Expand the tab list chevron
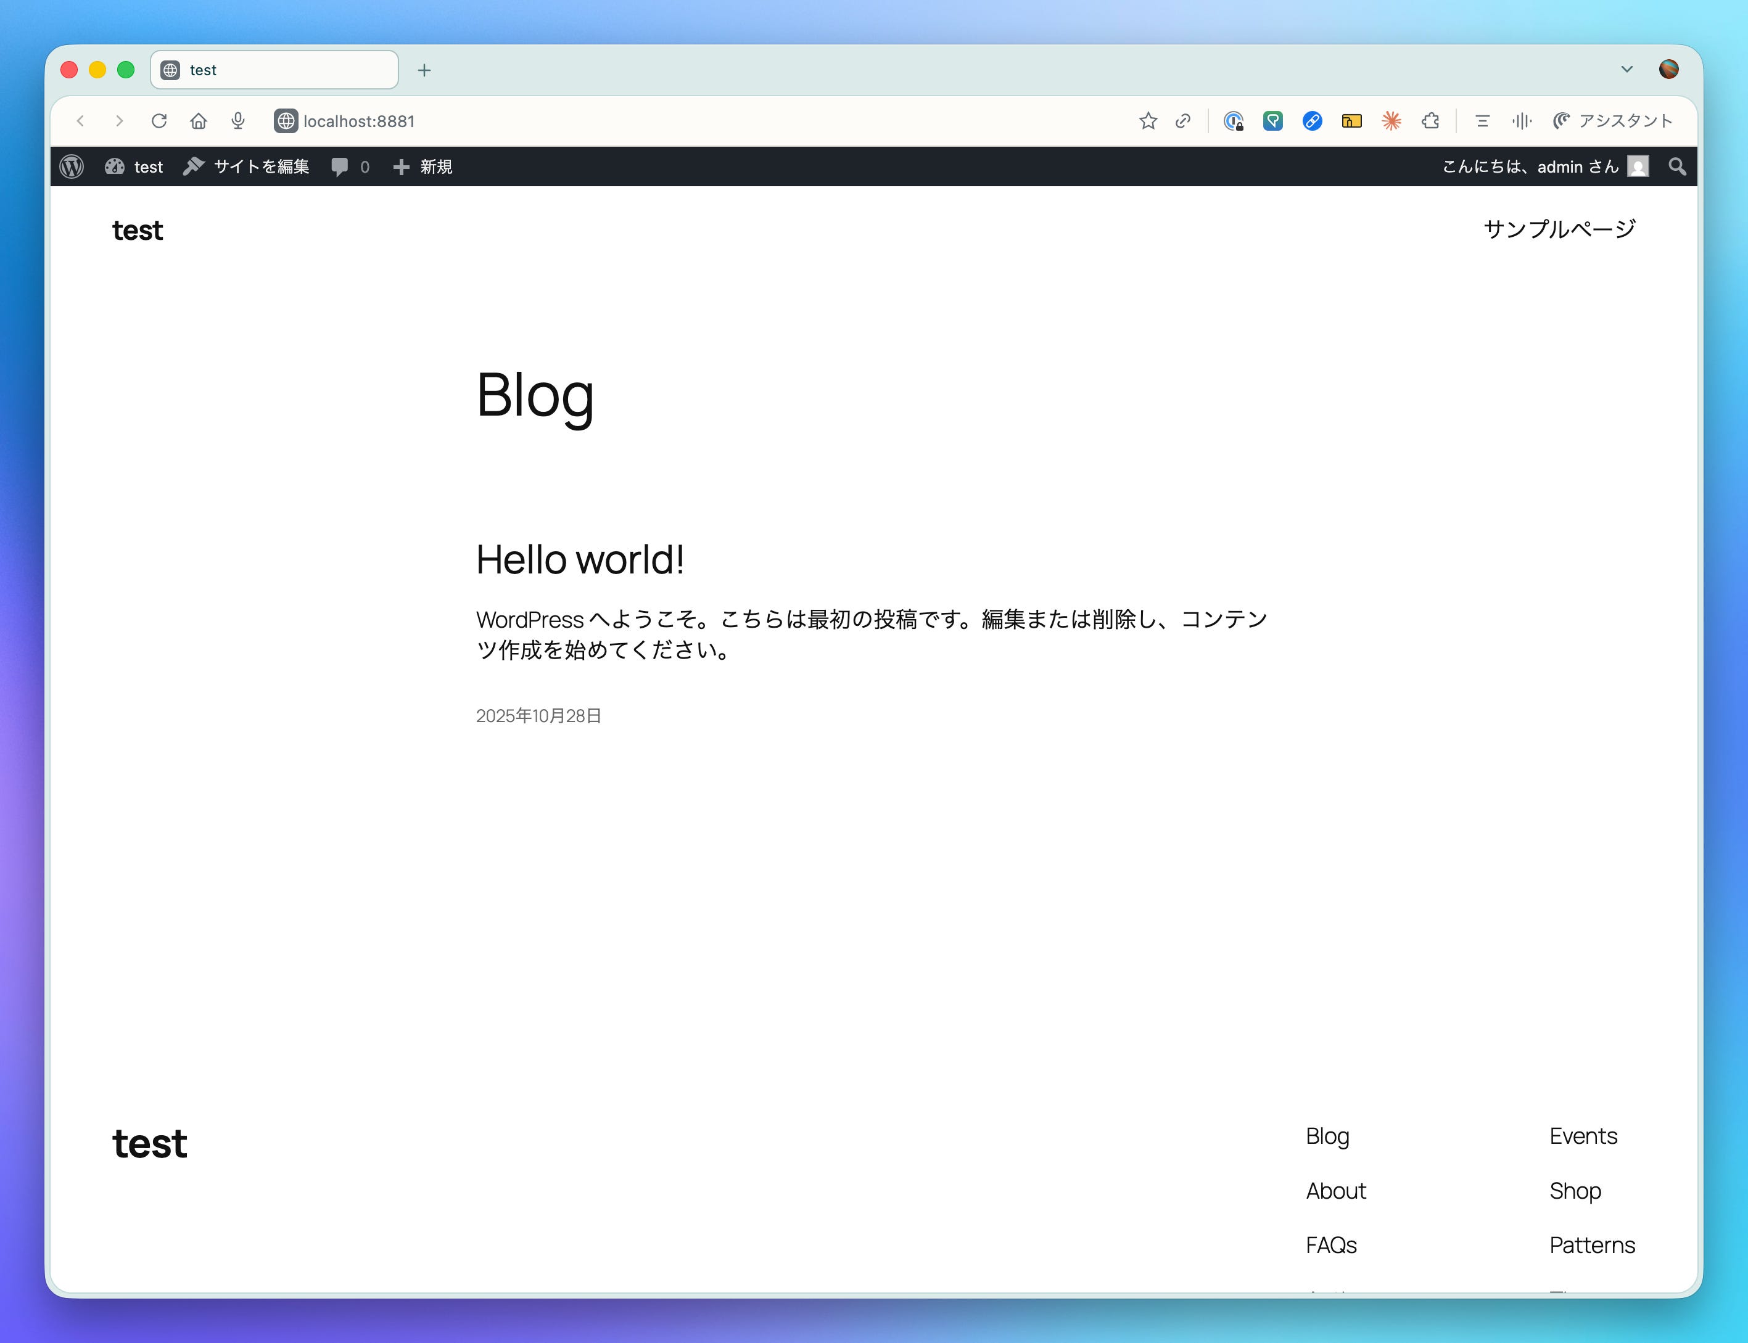Viewport: 1748px width, 1343px height. [x=1626, y=70]
